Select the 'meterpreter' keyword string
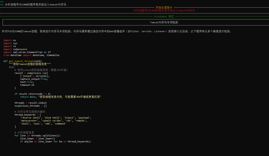This screenshot has width=269, height=156. coord(29,121)
